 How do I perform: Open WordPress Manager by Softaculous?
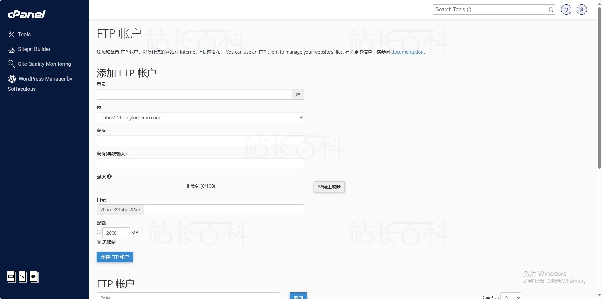pyautogui.click(x=45, y=79)
